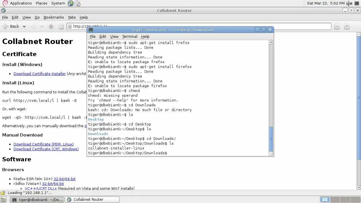Image resolution: width=361 pixels, height=203 pixels.
Task: Open browser Help menu
Action: coord(84,17)
